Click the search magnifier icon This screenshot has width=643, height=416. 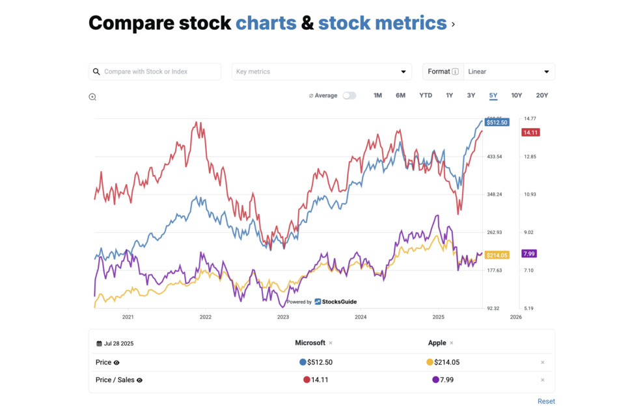(97, 71)
